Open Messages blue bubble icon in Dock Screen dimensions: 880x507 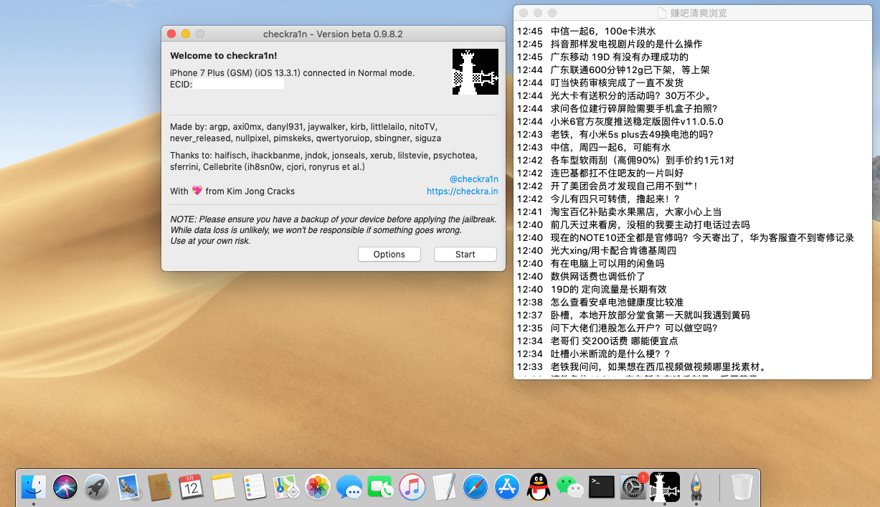349,487
